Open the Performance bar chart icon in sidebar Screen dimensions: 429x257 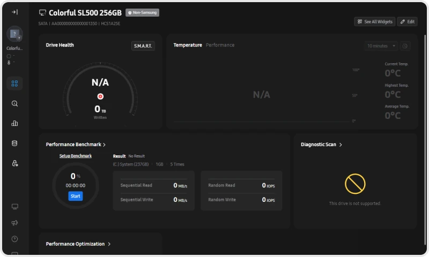[x=14, y=123]
